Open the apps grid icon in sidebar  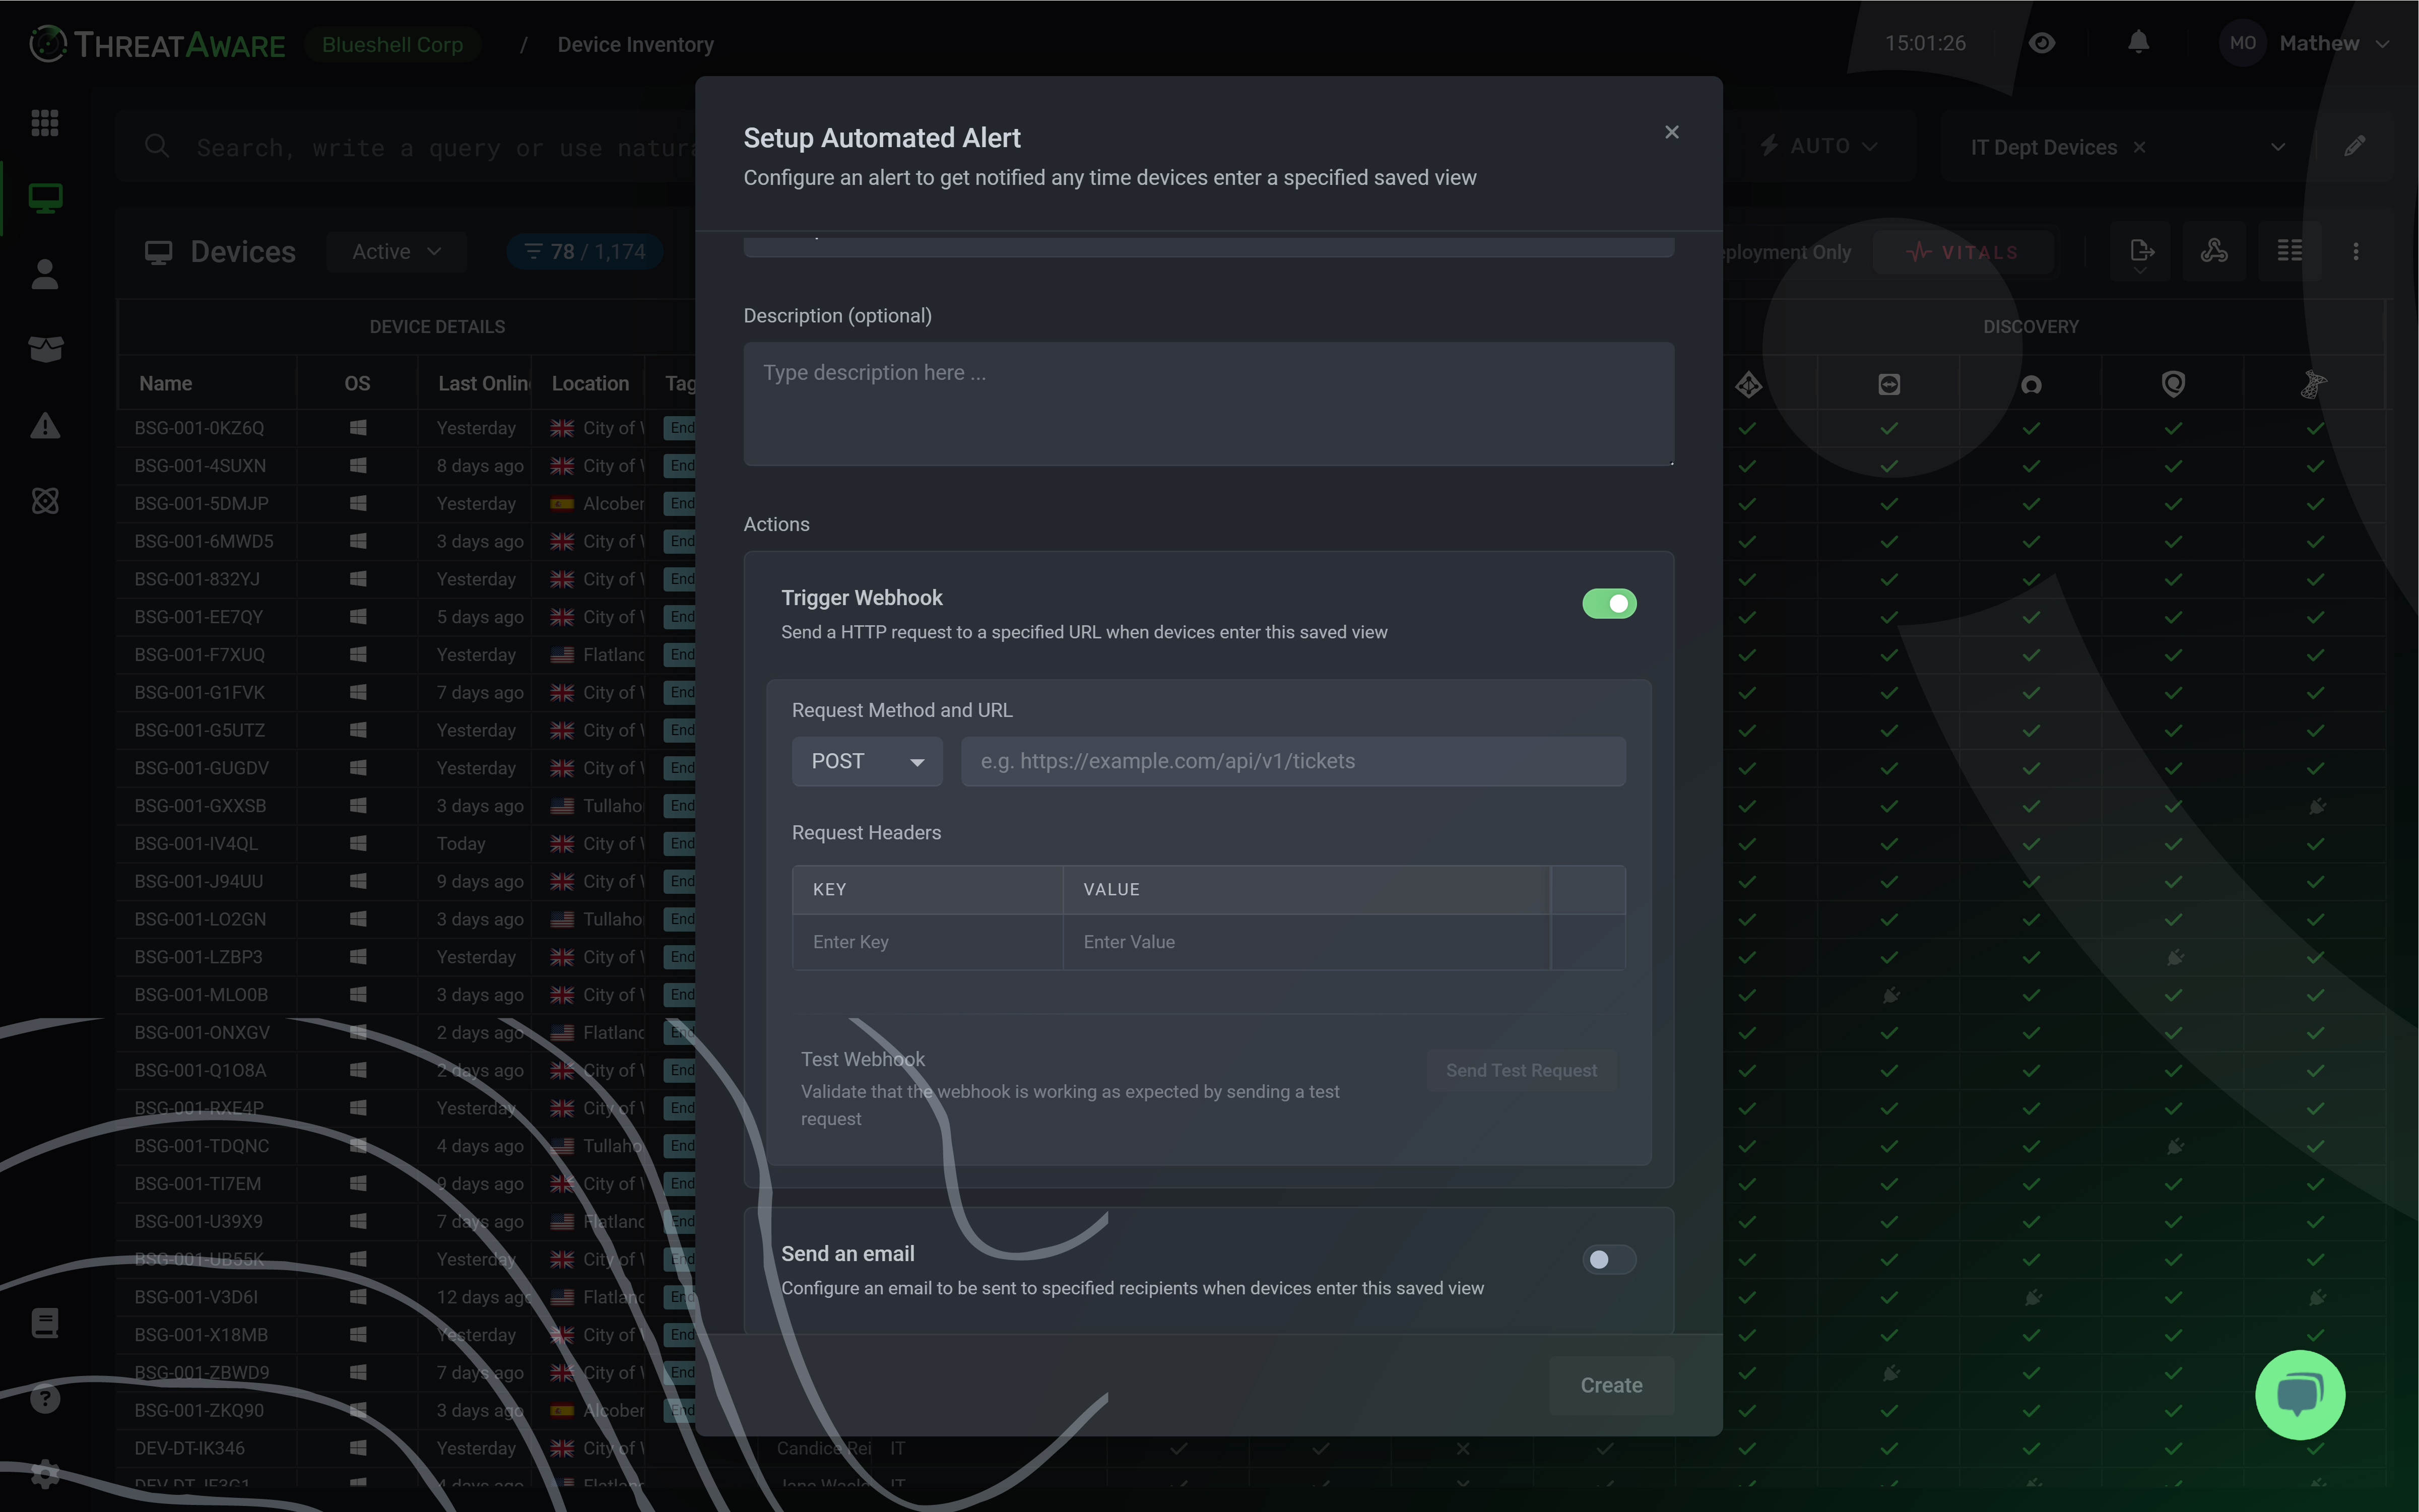click(45, 123)
